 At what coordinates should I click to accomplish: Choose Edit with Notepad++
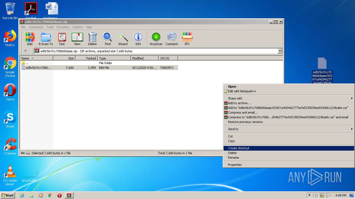click(289, 91)
